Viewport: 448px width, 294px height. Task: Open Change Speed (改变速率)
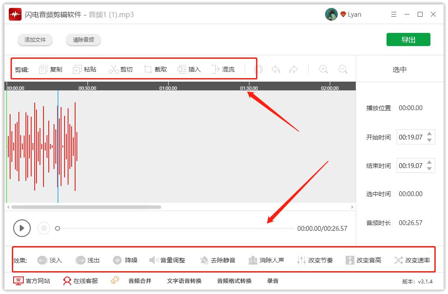(x=412, y=260)
